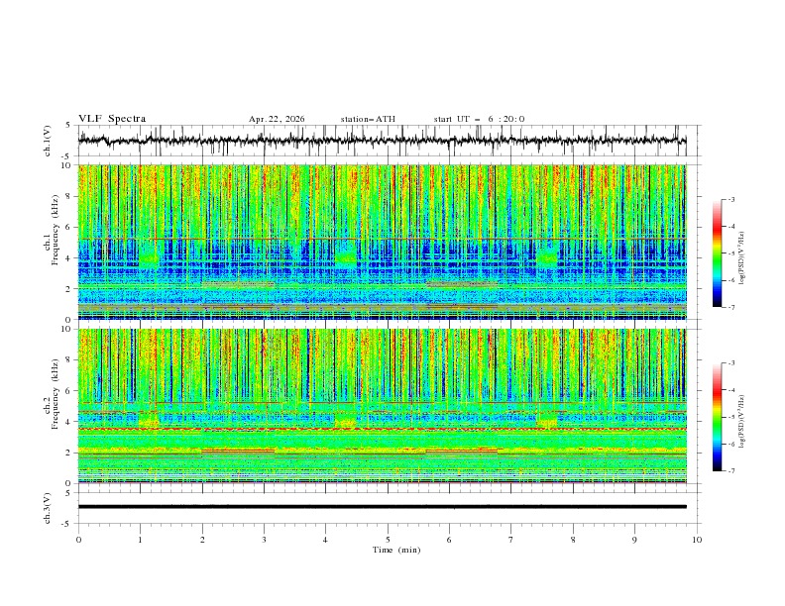Click the ch.2 spectrogram color bar
Viewport: 785px width, 606px height.
click(x=717, y=417)
